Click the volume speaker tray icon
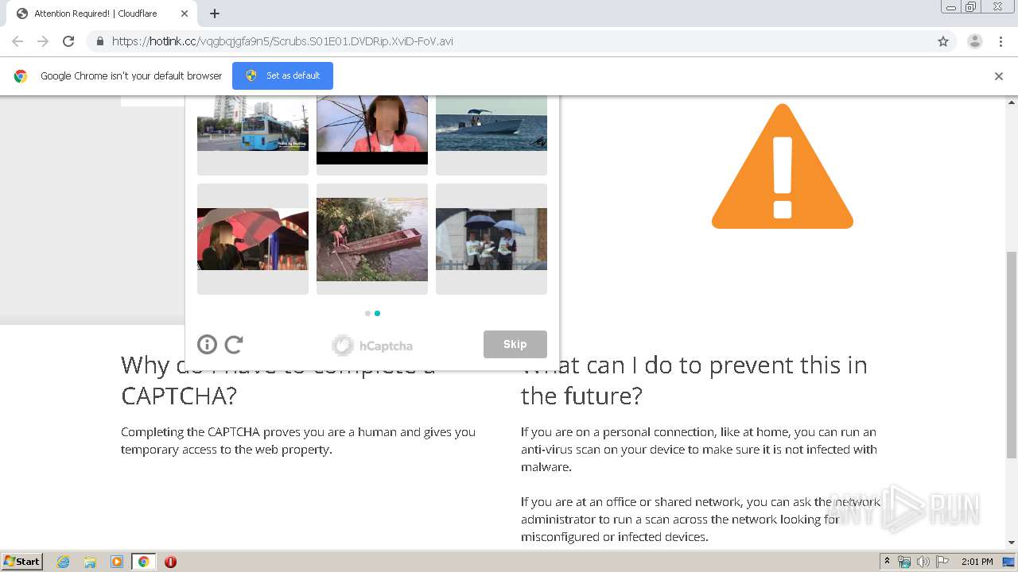The image size is (1018, 572). point(923,562)
